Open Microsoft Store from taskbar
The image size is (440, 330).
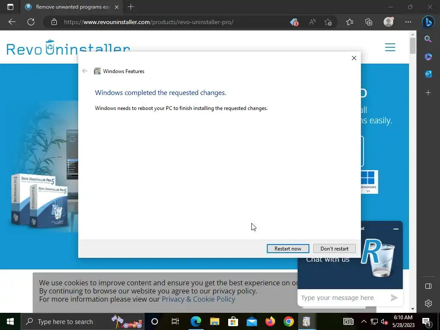click(233, 321)
